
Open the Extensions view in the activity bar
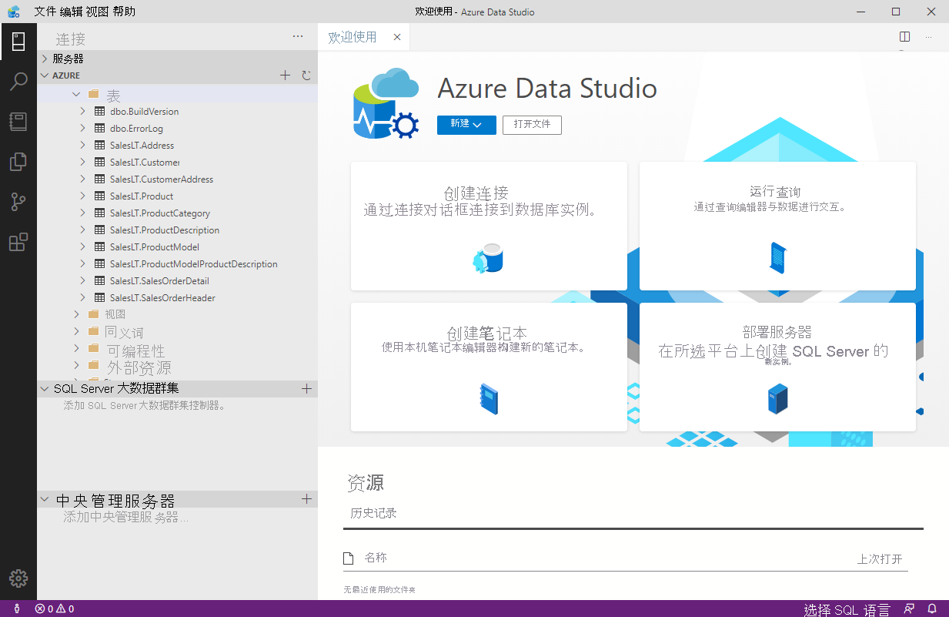[17, 242]
